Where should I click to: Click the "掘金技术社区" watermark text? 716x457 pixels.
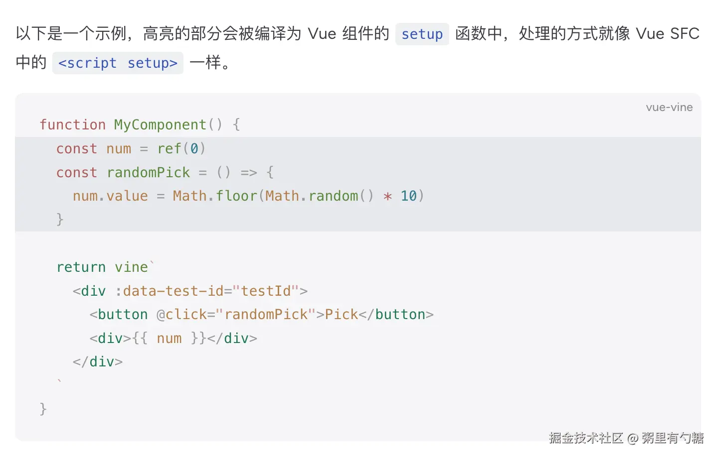point(586,438)
